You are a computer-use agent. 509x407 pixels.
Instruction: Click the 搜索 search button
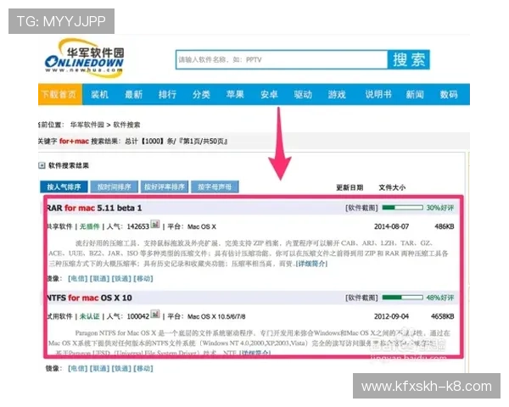(409, 59)
